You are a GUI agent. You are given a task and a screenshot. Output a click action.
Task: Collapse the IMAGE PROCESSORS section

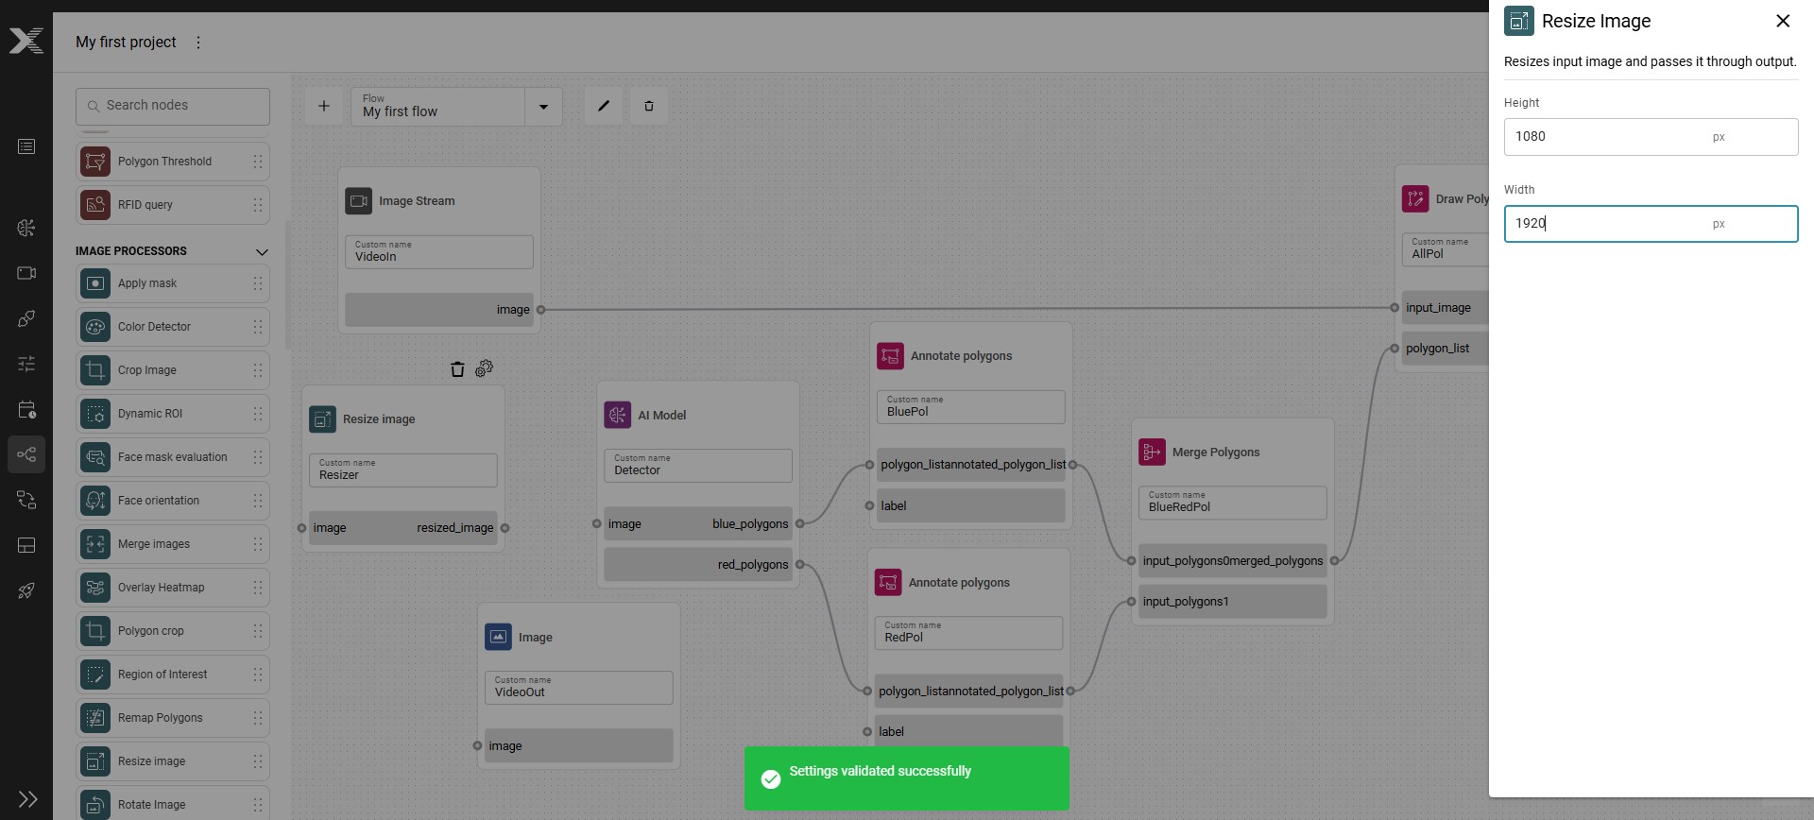tap(262, 251)
